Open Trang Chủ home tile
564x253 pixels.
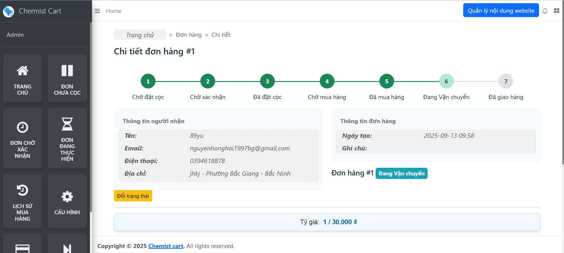pyautogui.click(x=22, y=78)
